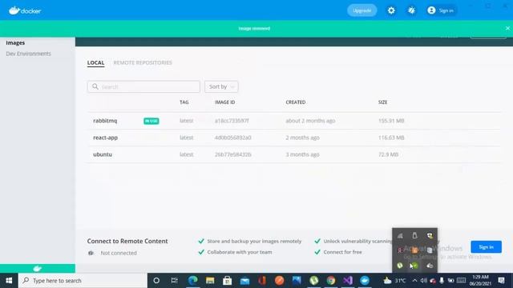Click ubuntu image ID cell

tap(233, 154)
